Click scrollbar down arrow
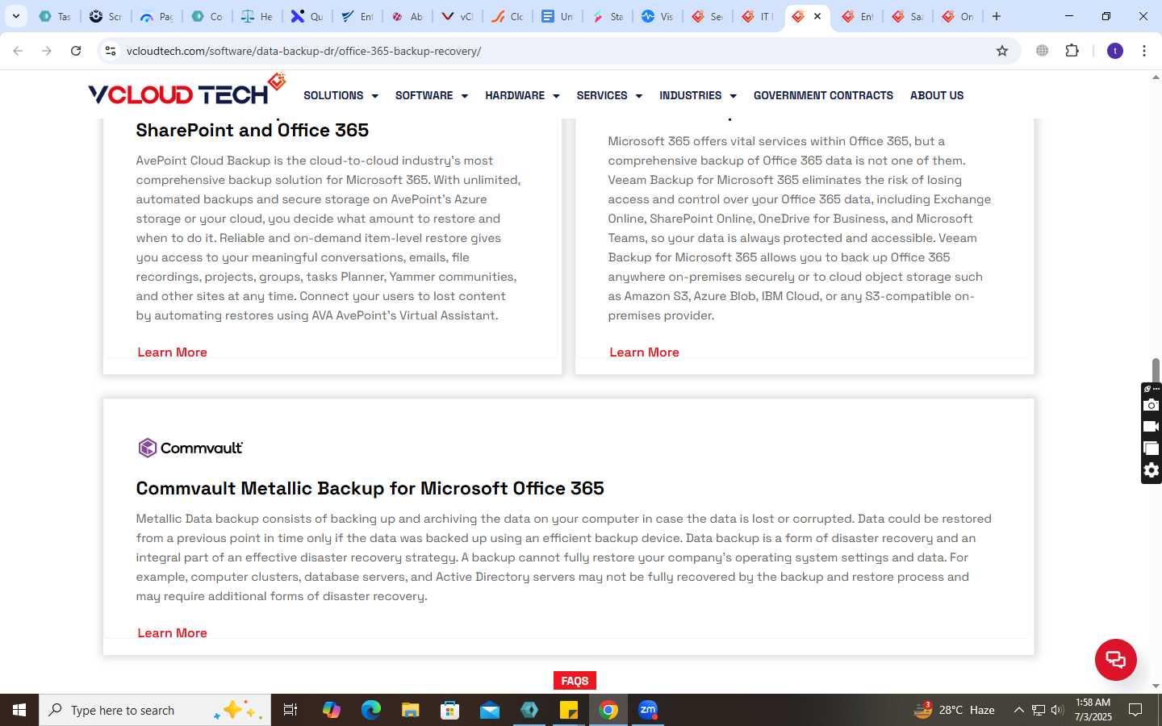The height and width of the screenshot is (726, 1162). pos(1156,686)
